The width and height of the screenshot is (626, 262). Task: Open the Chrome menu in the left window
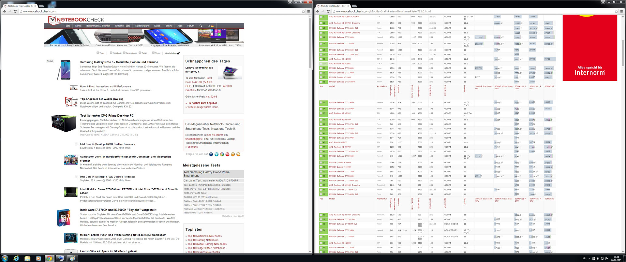[x=308, y=11]
